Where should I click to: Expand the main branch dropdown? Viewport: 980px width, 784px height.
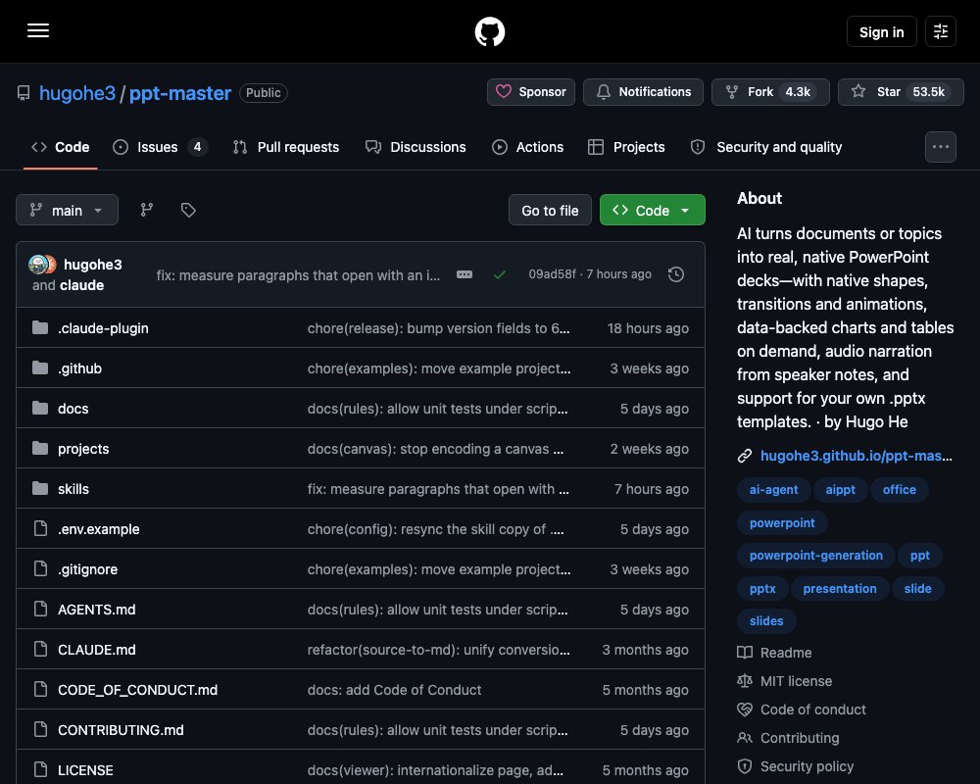tap(67, 210)
